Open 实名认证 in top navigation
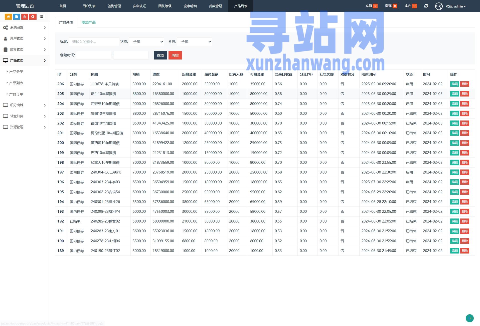 139,6
